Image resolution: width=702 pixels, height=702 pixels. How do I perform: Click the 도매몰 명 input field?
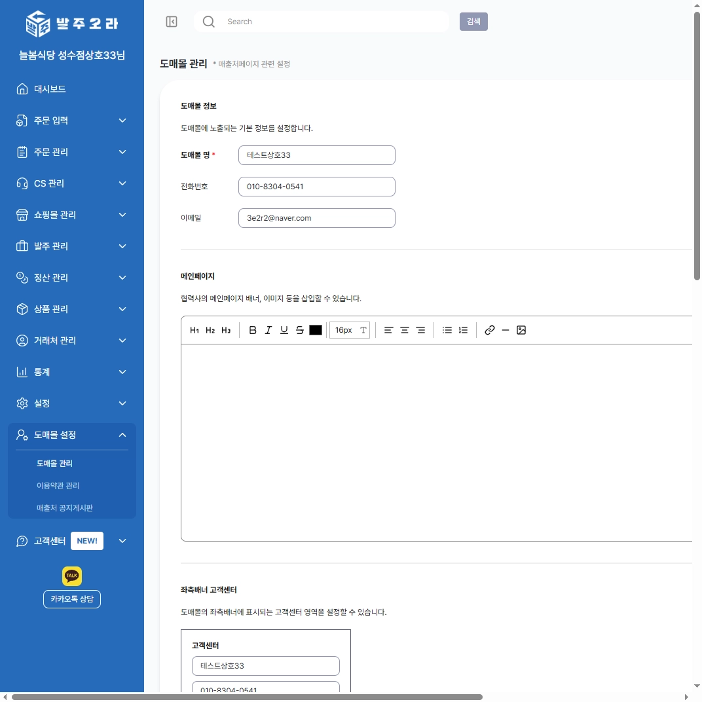click(317, 155)
